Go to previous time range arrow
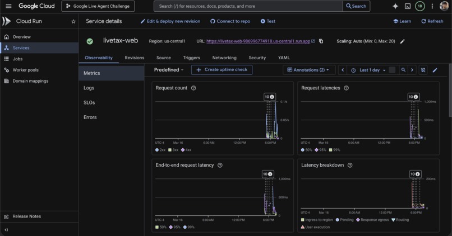Viewport: 452px width, 236px height. [x=343, y=70]
